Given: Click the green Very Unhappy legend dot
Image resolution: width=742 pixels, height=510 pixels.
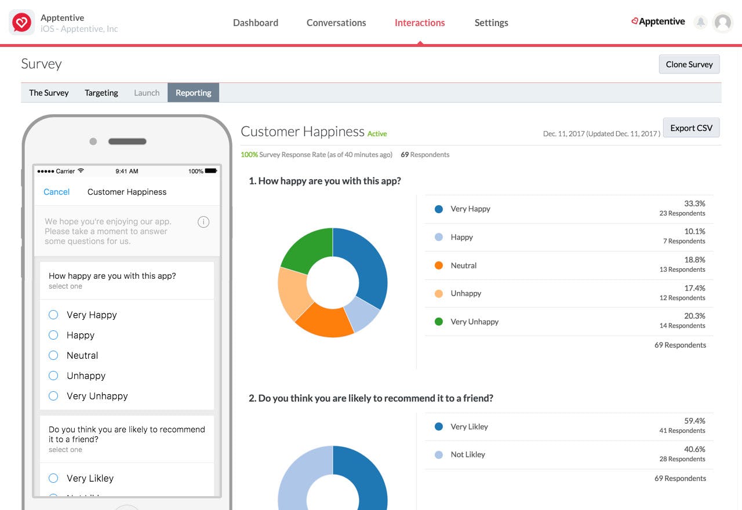Looking at the screenshot, I should (438, 321).
